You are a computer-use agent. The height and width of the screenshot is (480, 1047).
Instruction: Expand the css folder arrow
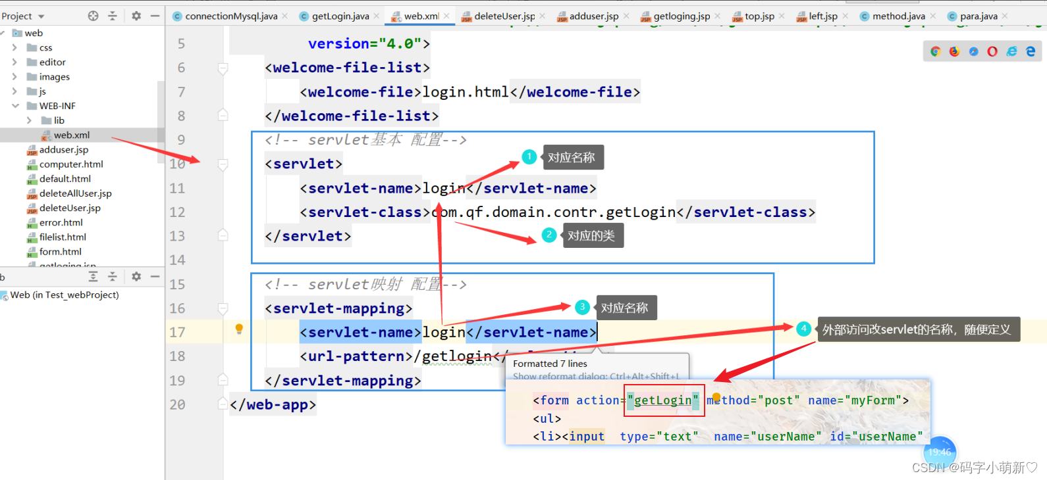14,47
